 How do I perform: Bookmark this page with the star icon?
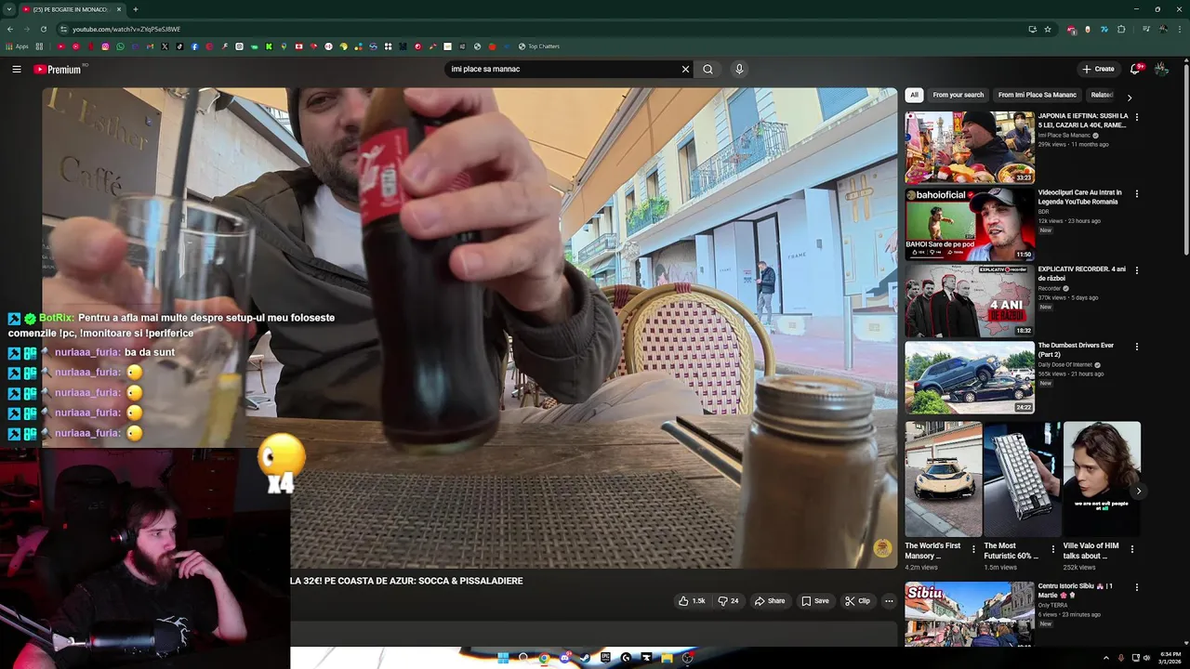(x=1048, y=29)
